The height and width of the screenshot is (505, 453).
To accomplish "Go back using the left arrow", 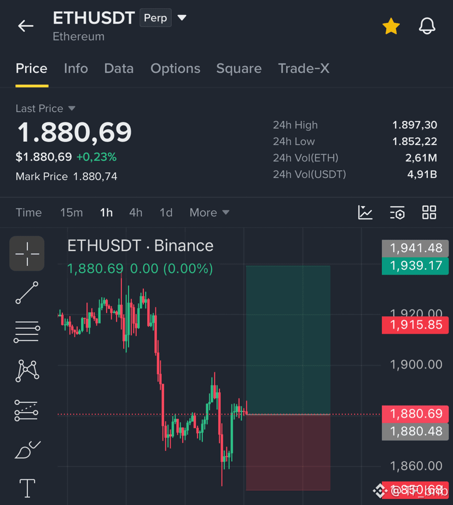I will 26,26.
